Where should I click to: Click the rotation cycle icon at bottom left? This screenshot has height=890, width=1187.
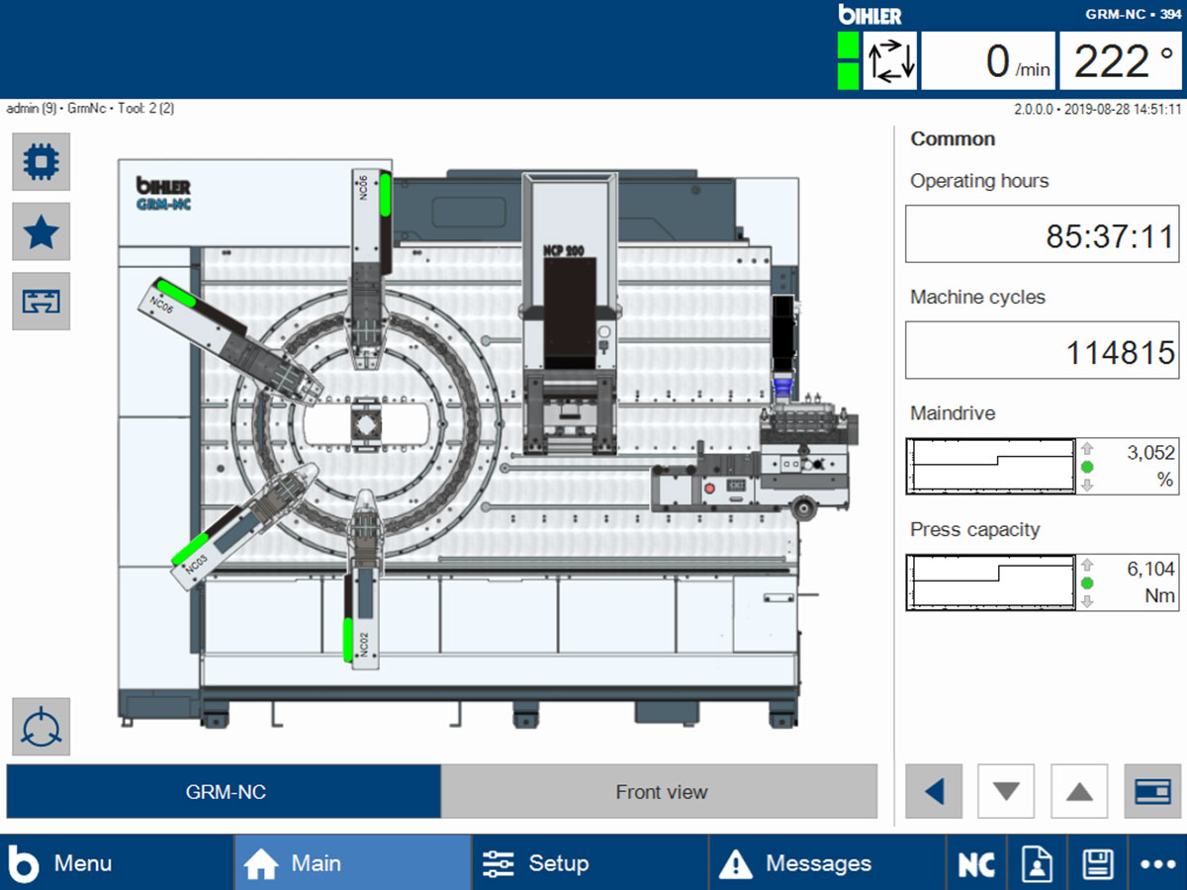pyautogui.click(x=41, y=727)
